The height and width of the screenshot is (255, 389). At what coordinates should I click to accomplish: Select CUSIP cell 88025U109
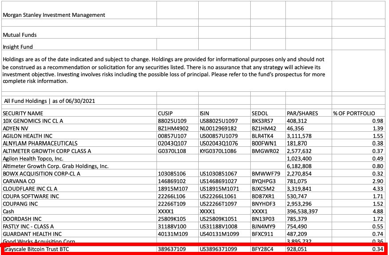[x=177, y=121]
